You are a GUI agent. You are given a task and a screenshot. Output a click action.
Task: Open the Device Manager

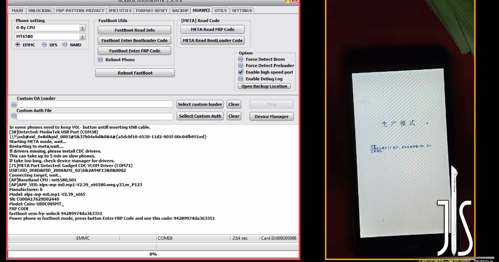[x=272, y=116]
